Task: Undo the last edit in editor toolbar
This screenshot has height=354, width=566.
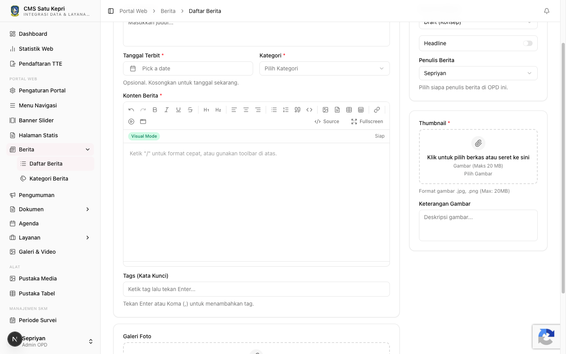Action: click(x=131, y=110)
